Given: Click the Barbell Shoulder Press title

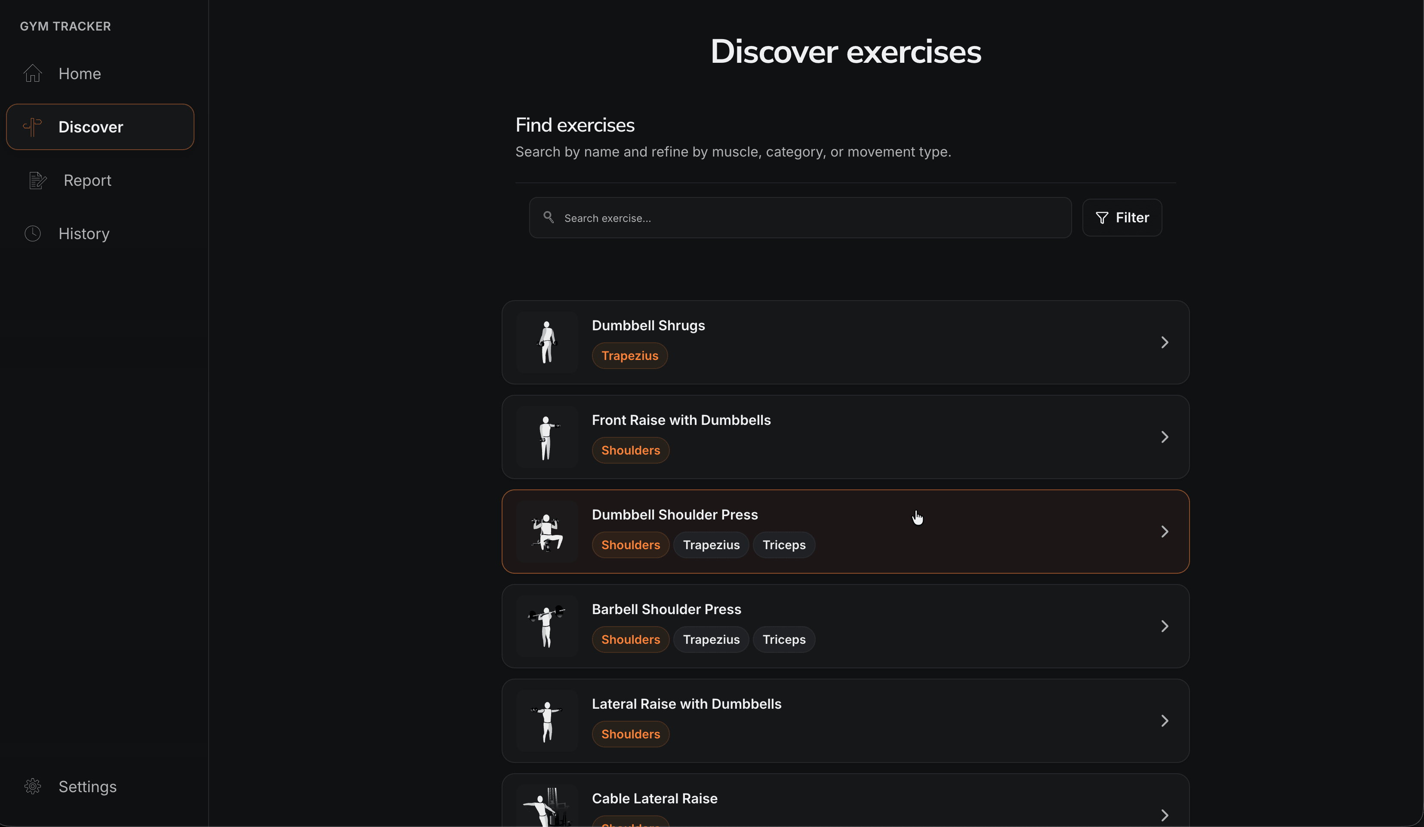Looking at the screenshot, I should [666, 609].
